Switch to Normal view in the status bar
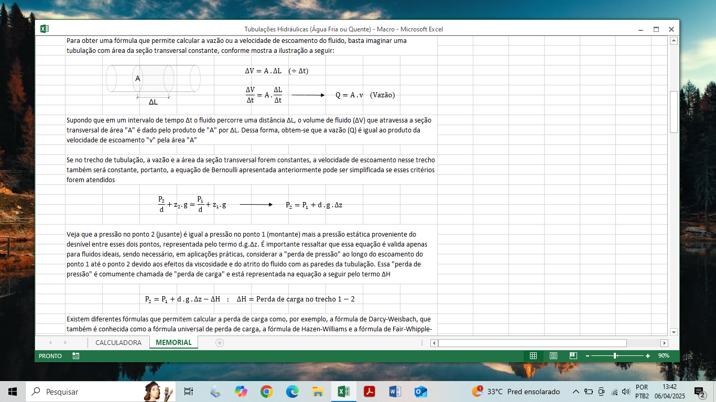Screen dimensions: 716x402 coord(533,356)
